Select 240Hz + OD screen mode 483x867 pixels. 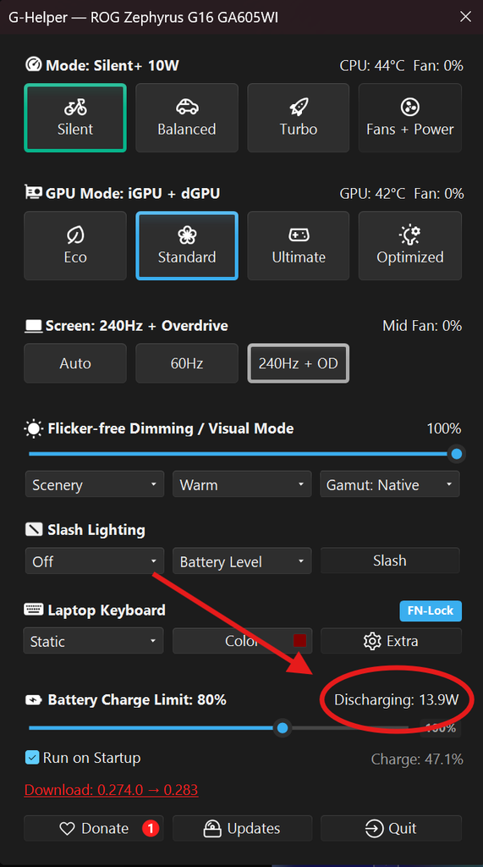pos(299,363)
